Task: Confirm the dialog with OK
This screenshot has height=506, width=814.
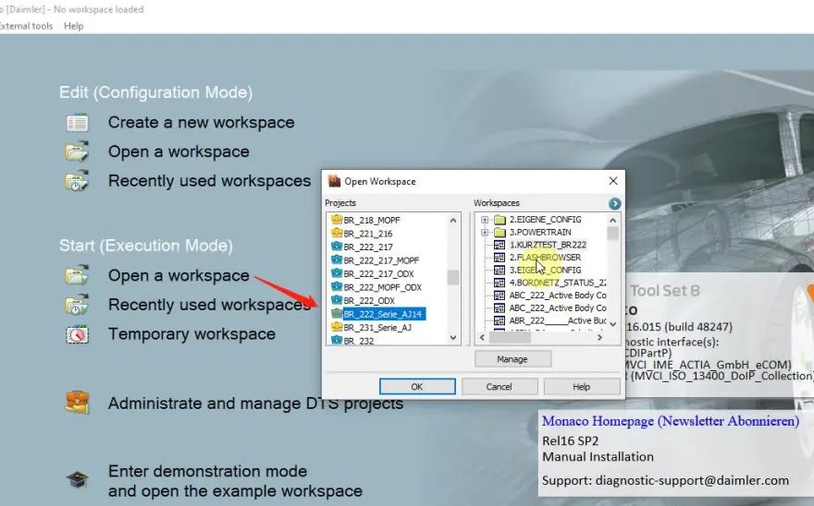Action: [x=417, y=386]
